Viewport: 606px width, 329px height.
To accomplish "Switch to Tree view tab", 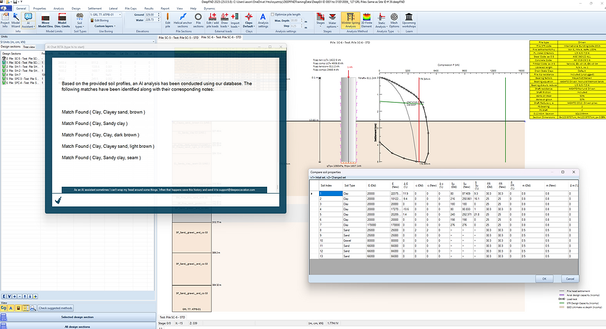I will pos(29,47).
